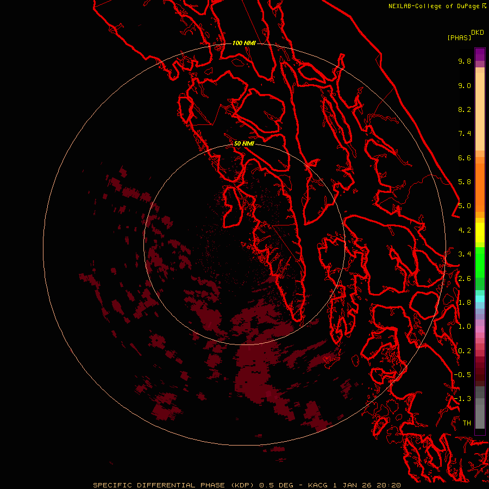Click the '100 NMI' range ring label
Viewport: 489px width, 489px height.
[x=244, y=43]
